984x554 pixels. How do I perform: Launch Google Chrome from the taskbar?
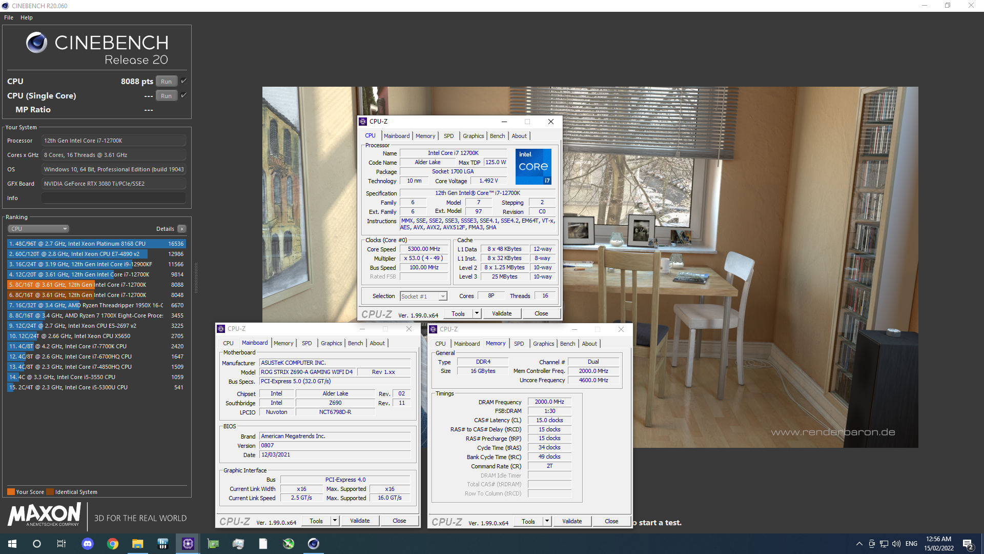point(113,544)
